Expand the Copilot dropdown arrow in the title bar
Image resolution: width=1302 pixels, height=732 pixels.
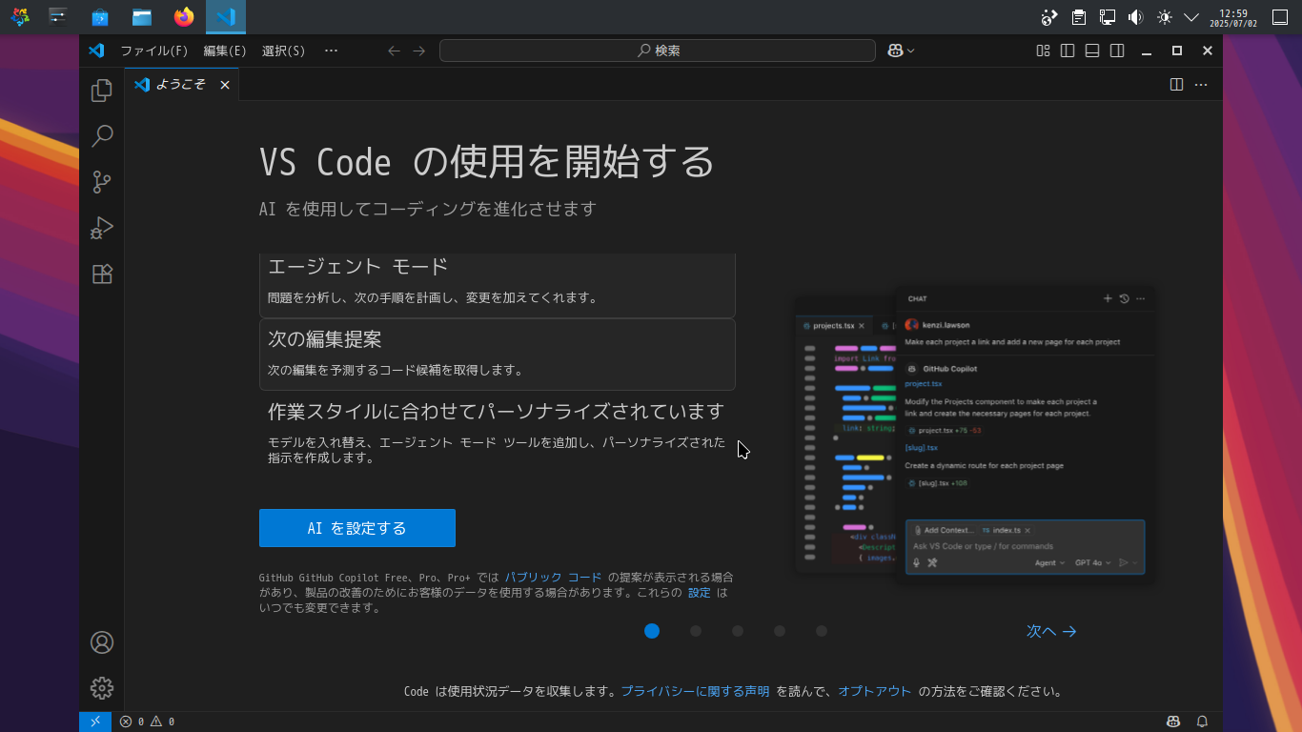pyautogui.click(x=911, y=51)
